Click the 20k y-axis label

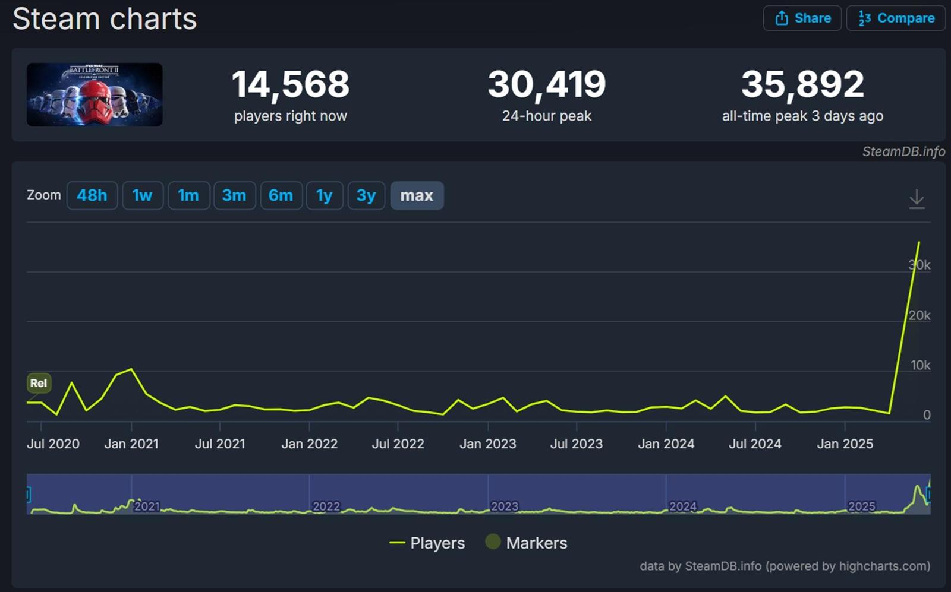tap(919, 315)
